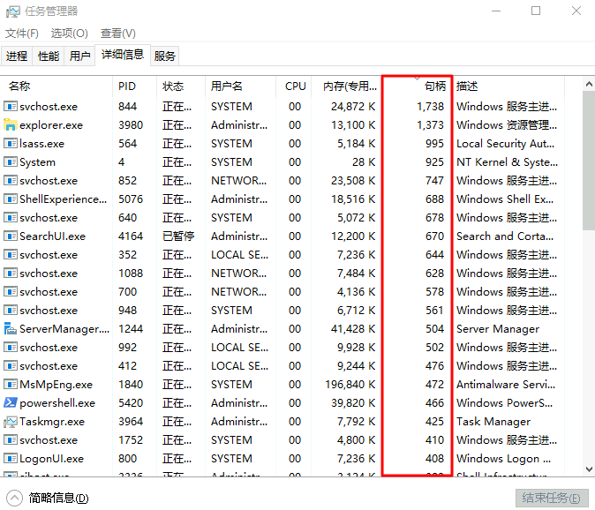Viewport: 595px width, 510px height.
Task: Select the 详细信息 tab
Action: pyautogui.click(x=123, y=55)
